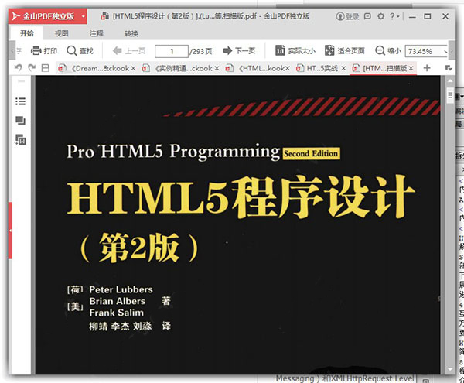
Task: Click the Frank Salim author name
Action: click(x=116, y=313)
